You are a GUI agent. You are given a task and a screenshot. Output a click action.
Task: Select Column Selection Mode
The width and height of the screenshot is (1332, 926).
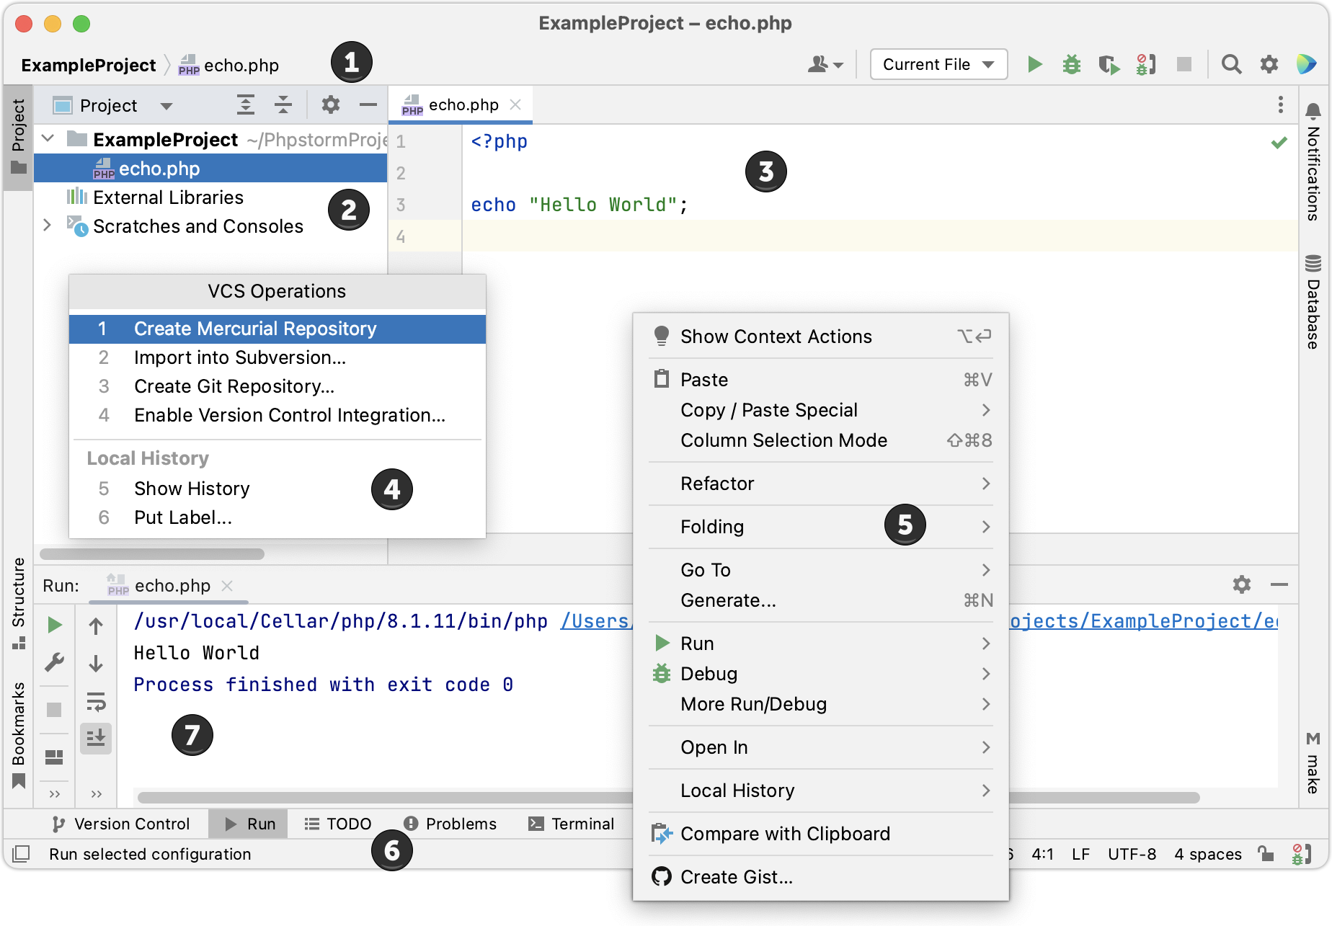[x=820, y=440]
